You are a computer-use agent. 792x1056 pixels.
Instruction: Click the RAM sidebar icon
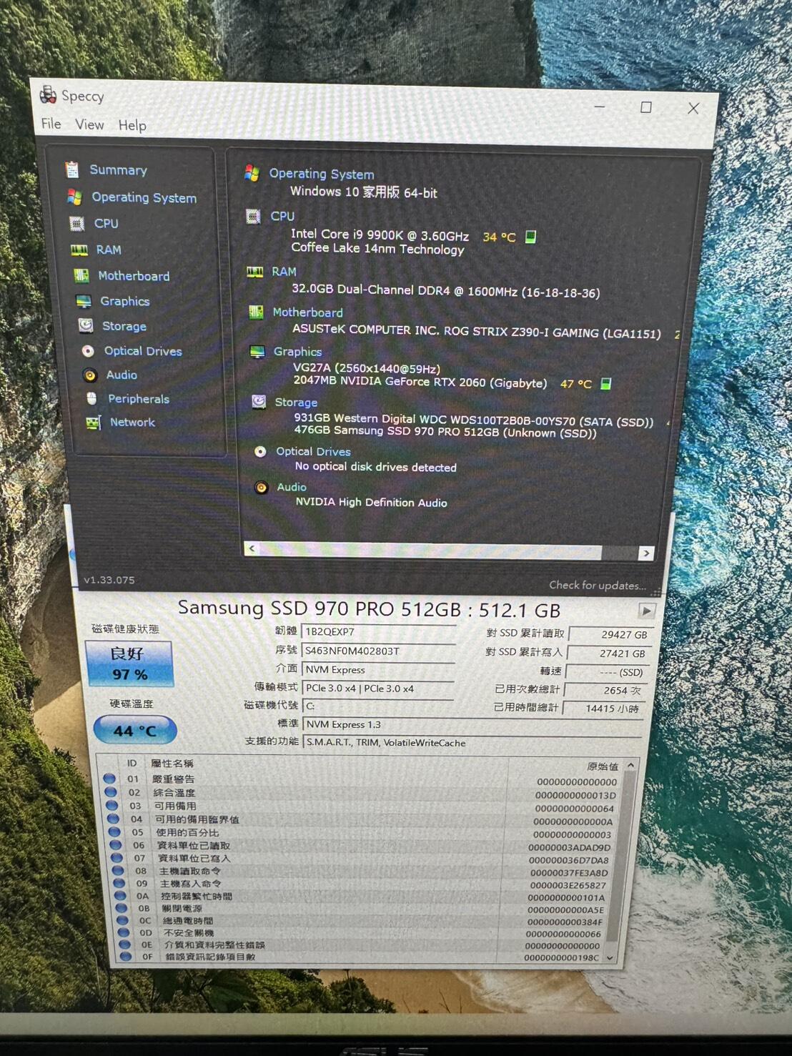pyautogui.click(x=79, y=250)
